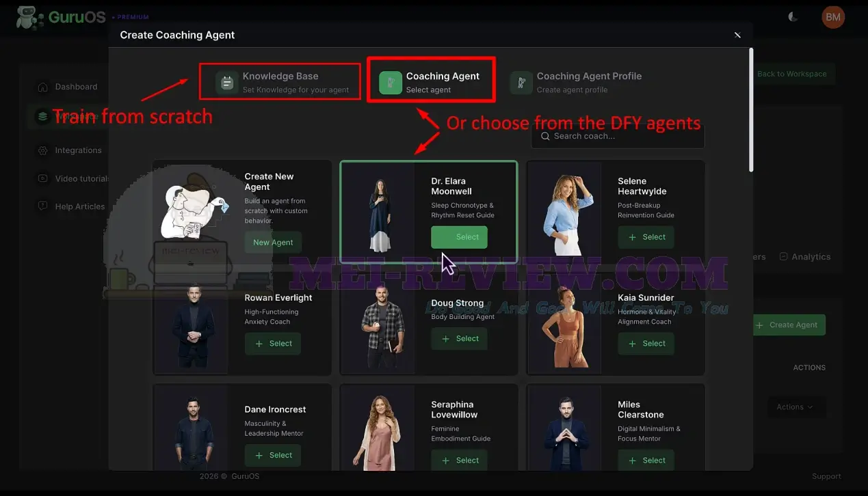Open Help Articles via its sidebar icon

[43, 206]
